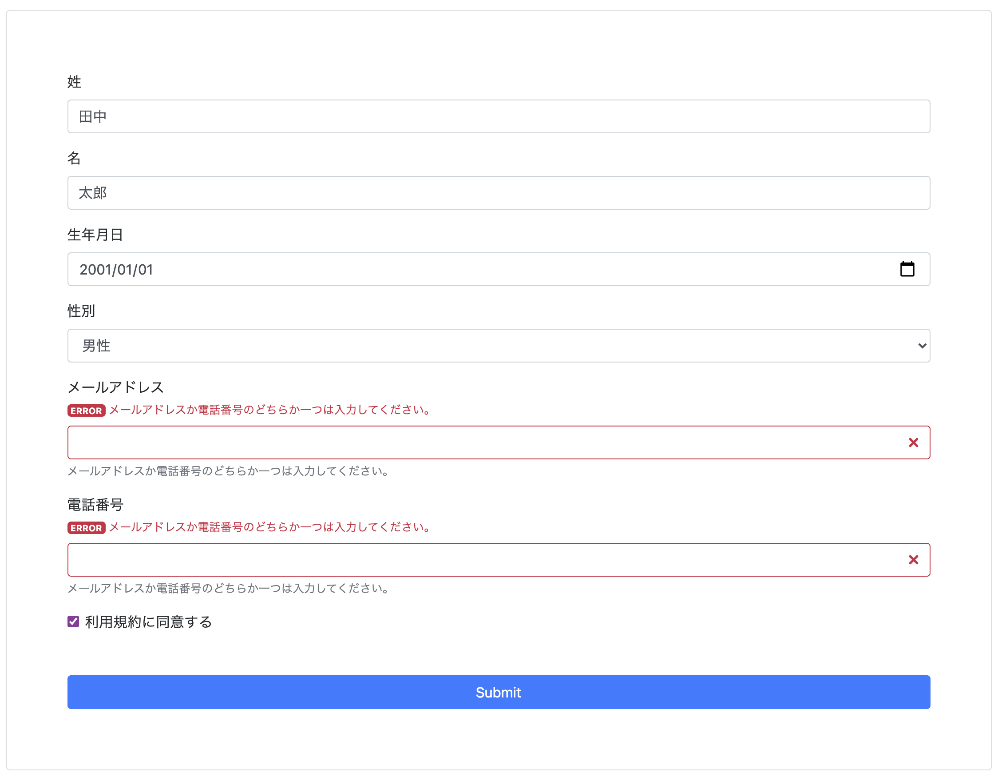Click the メールアドレス section heading
The image size is (998, 781).
pos(115,387)
